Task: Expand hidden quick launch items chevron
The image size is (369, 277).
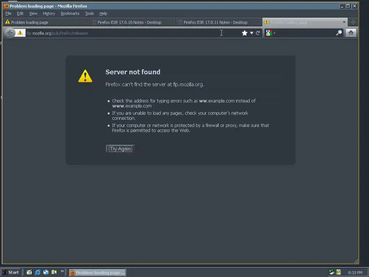Action: click(x=62, y=271)
